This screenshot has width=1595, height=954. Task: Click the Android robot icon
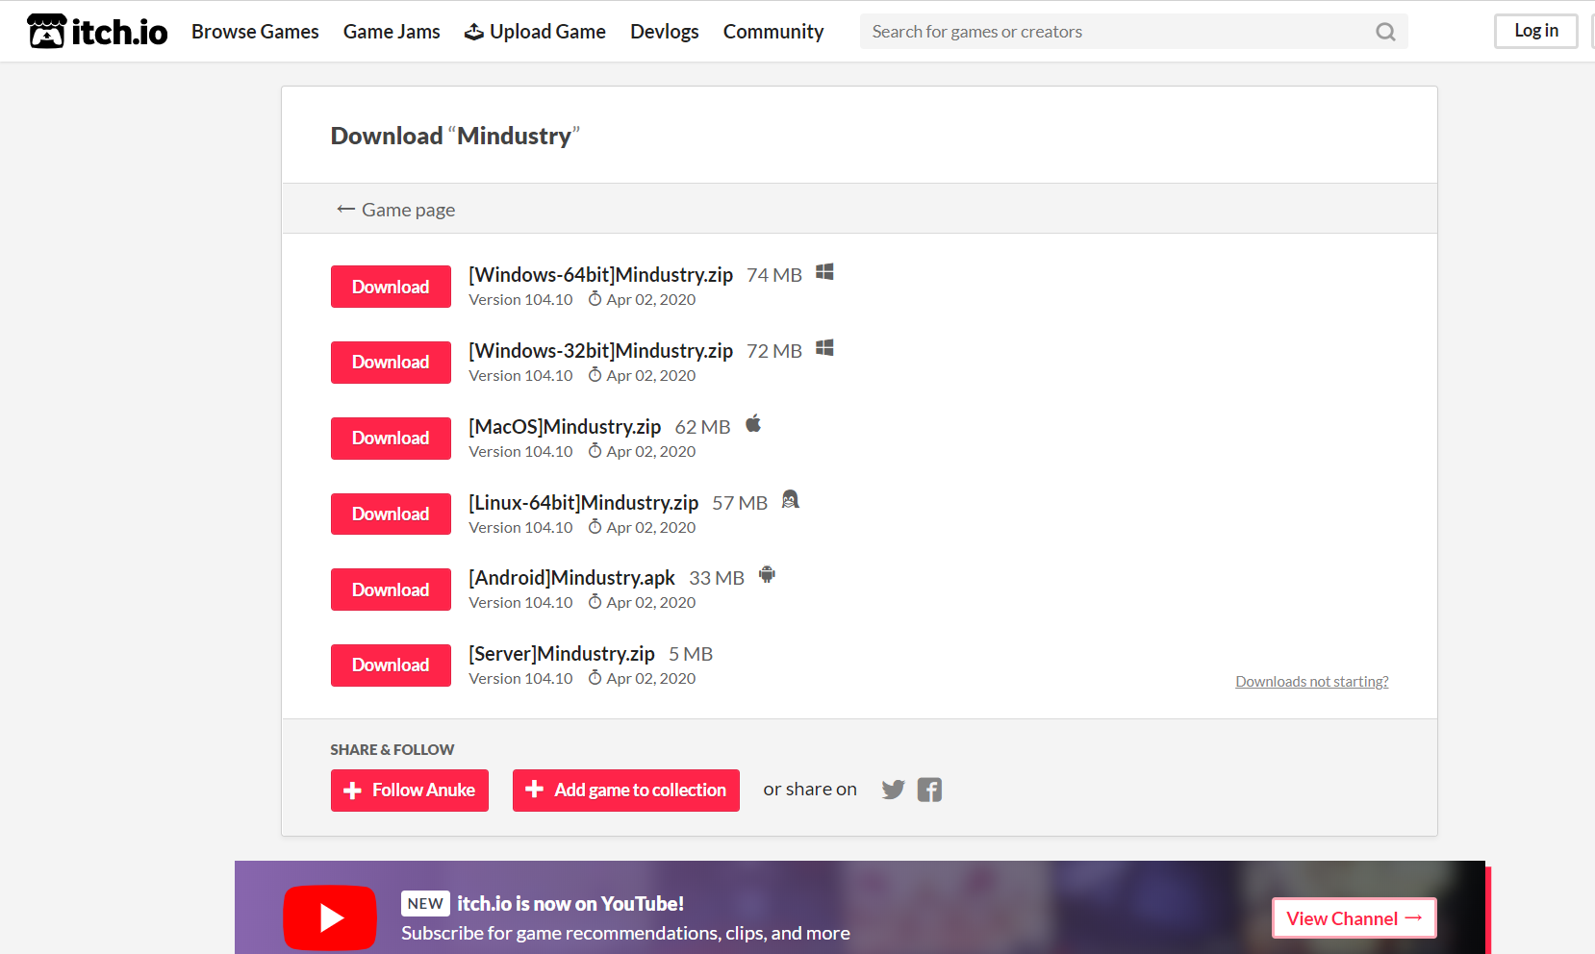pyautogui.click(x=767, y=575)
